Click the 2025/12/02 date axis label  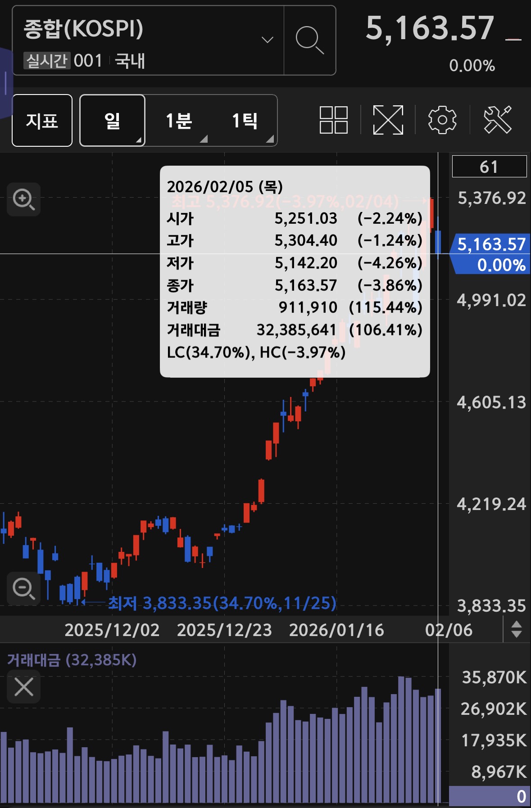112,630
